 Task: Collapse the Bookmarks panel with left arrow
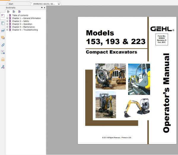point(44,8)
